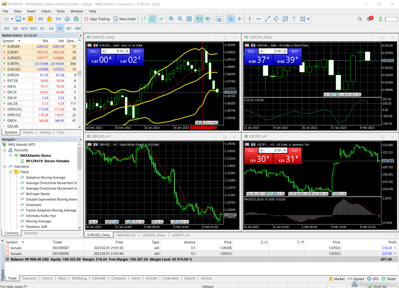Screen dimensions: 399x288
Task: Select the arrow cursor tool
Action: 230,19
